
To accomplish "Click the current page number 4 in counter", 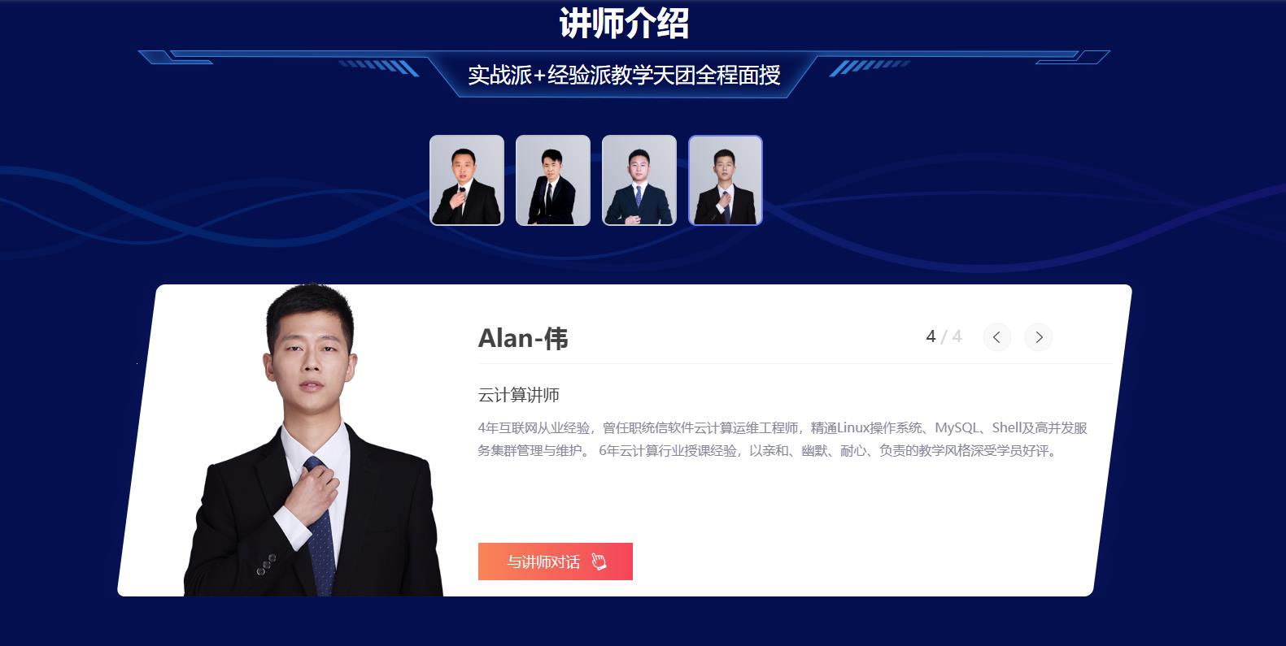I will click(x=931, y=336).
